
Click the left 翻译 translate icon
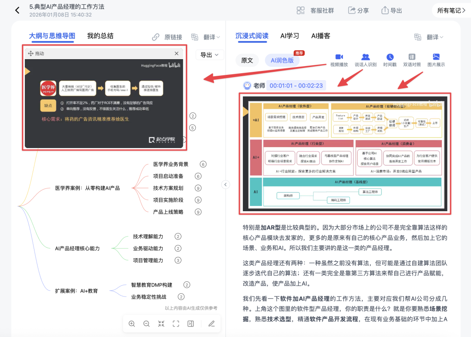click(x=195, y=37)
